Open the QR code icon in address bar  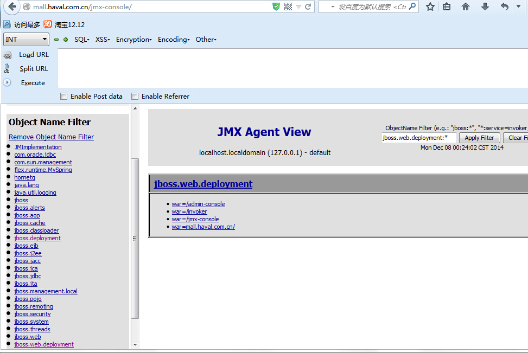[x=288, y=7]
